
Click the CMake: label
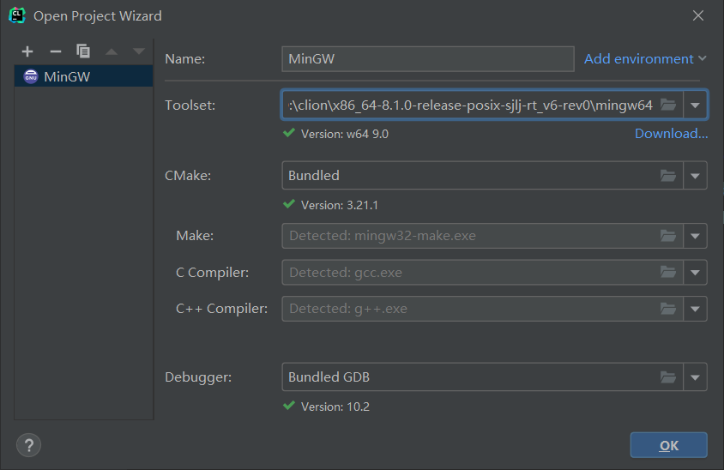[x=188, y=176]
